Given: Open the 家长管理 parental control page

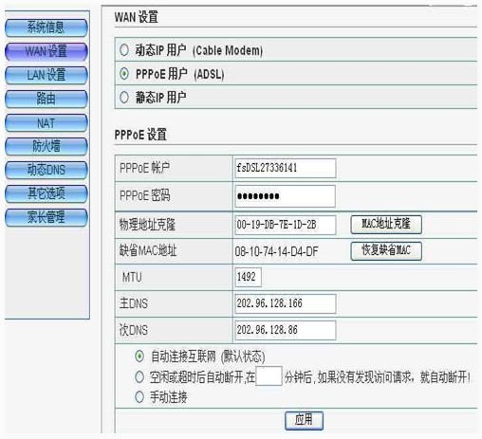Looking at the screenshot, I should [46, 217].
